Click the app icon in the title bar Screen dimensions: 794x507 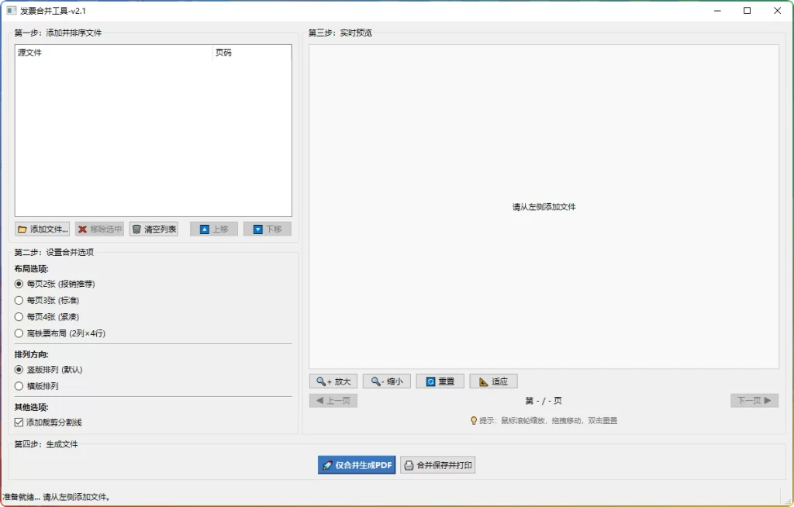pyautogui.click(x=10, y=10)
